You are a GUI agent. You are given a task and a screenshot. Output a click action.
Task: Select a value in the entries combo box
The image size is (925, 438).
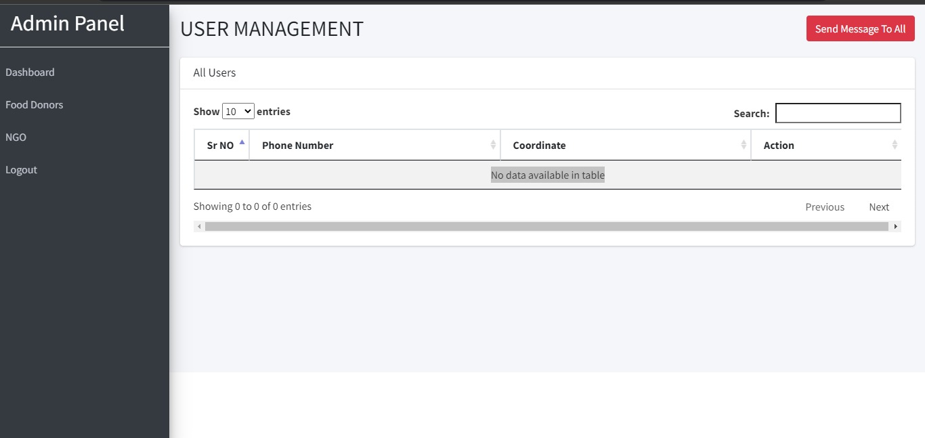238,110
